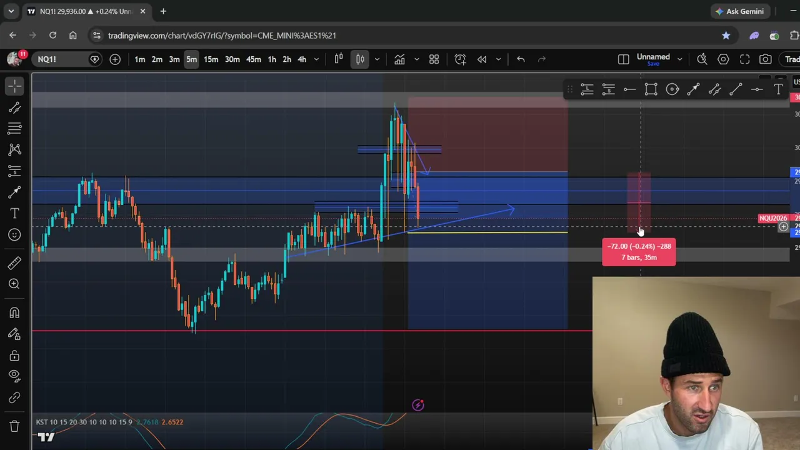Expand the chart style dropdown arrow

click(x=377, y=59)
